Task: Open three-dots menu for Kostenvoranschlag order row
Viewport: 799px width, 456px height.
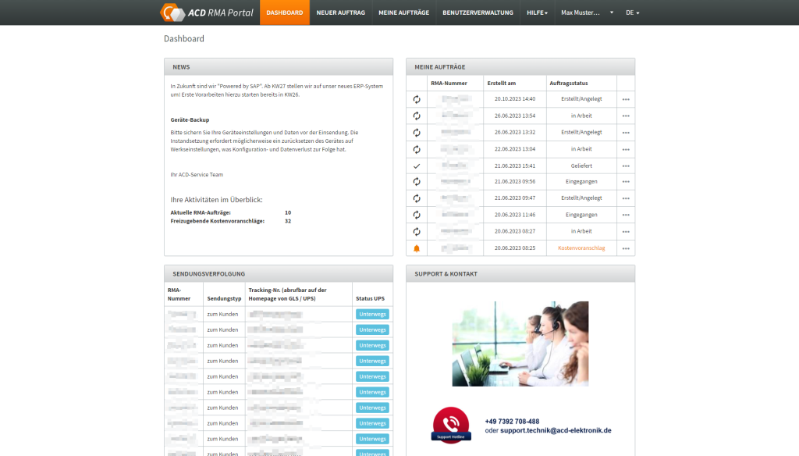Action: (626, 248)
